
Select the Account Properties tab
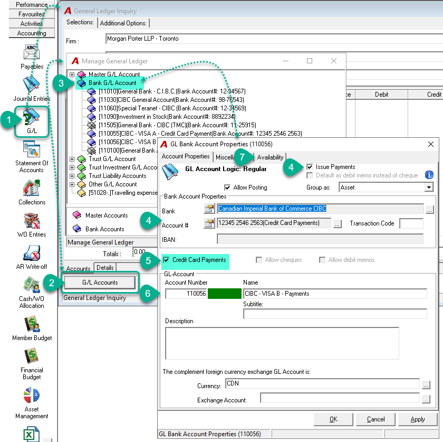186,156
